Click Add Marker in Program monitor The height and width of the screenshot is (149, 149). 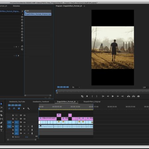click(87, 96)
